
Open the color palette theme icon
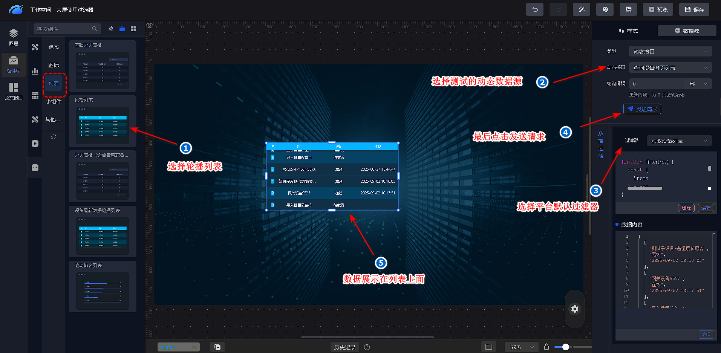(605, 9)
